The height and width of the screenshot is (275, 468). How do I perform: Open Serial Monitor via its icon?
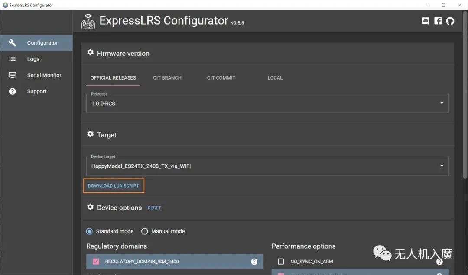pos(13,75)
